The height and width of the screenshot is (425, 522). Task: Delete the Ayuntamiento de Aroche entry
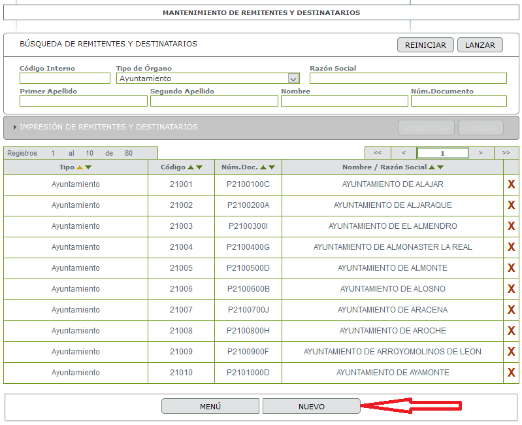click(511, 330)
